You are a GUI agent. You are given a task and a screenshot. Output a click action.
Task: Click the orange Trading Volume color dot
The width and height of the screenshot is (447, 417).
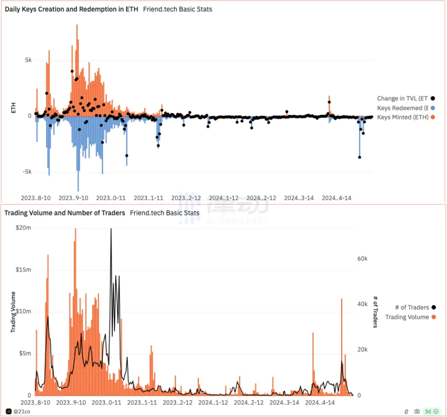coord(433,317)
